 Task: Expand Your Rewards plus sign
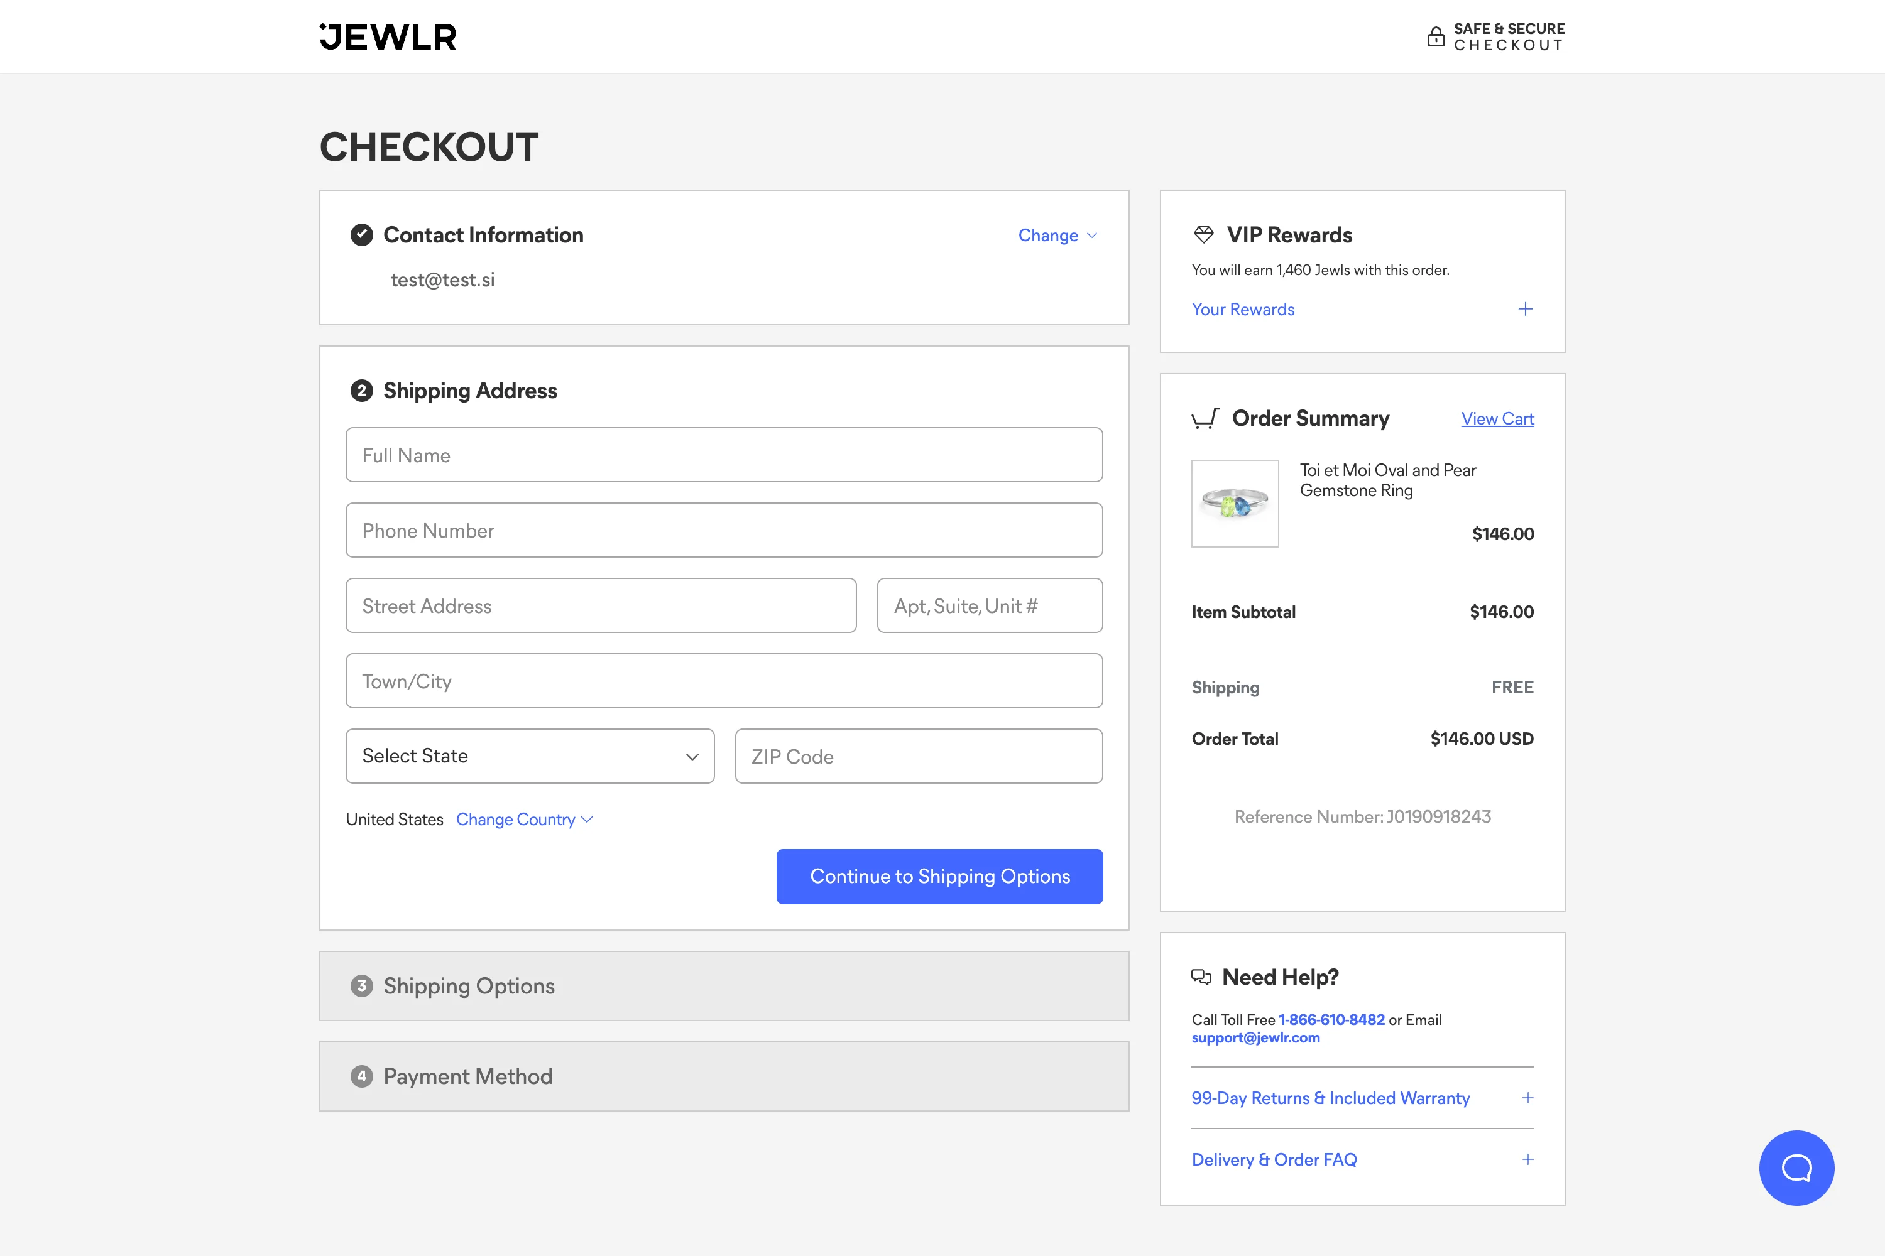pos(1525,309)
